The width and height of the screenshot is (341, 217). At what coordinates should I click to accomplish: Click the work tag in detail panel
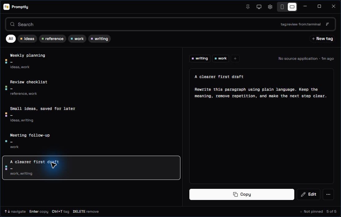(x=221, y=58)
